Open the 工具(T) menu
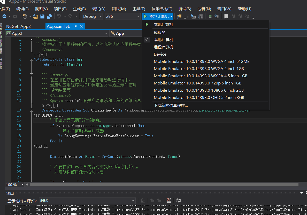This screenshot has height=215, width=307. pyautogui.click(x=139, y=9)
